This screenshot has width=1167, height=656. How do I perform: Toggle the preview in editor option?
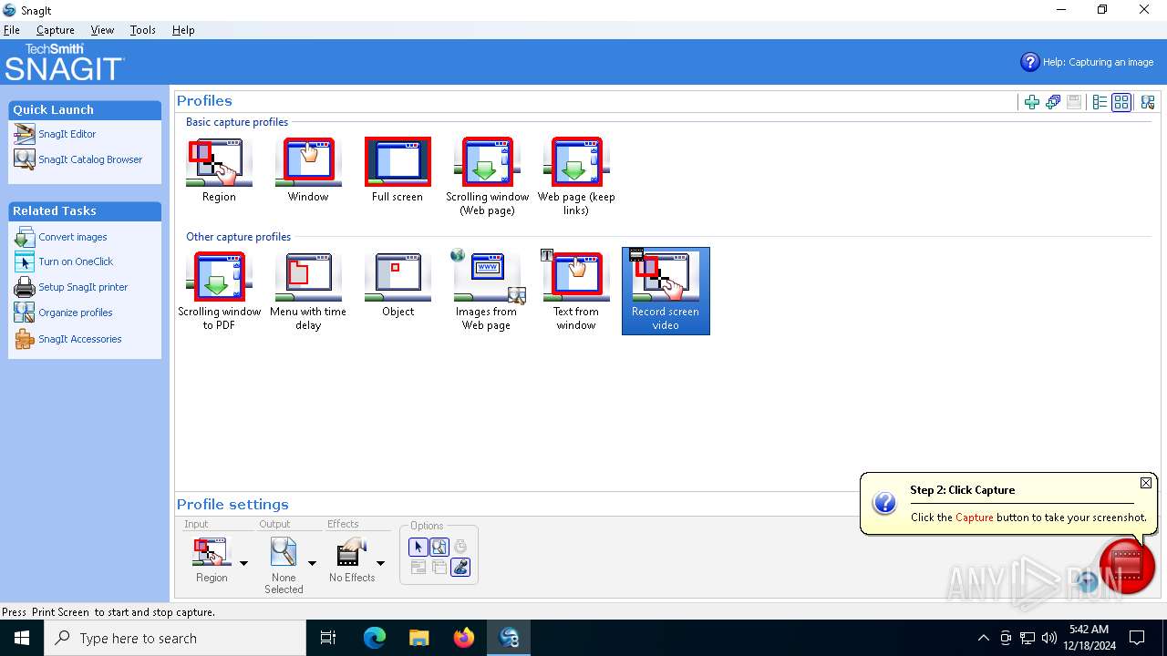pyautogui.click(x=439, y=547)
